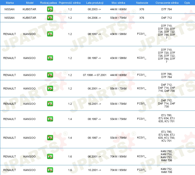The image size is (195, 175).
Task: Click the Oznaczenie silnika column header
Action: [x=167, y=3]
